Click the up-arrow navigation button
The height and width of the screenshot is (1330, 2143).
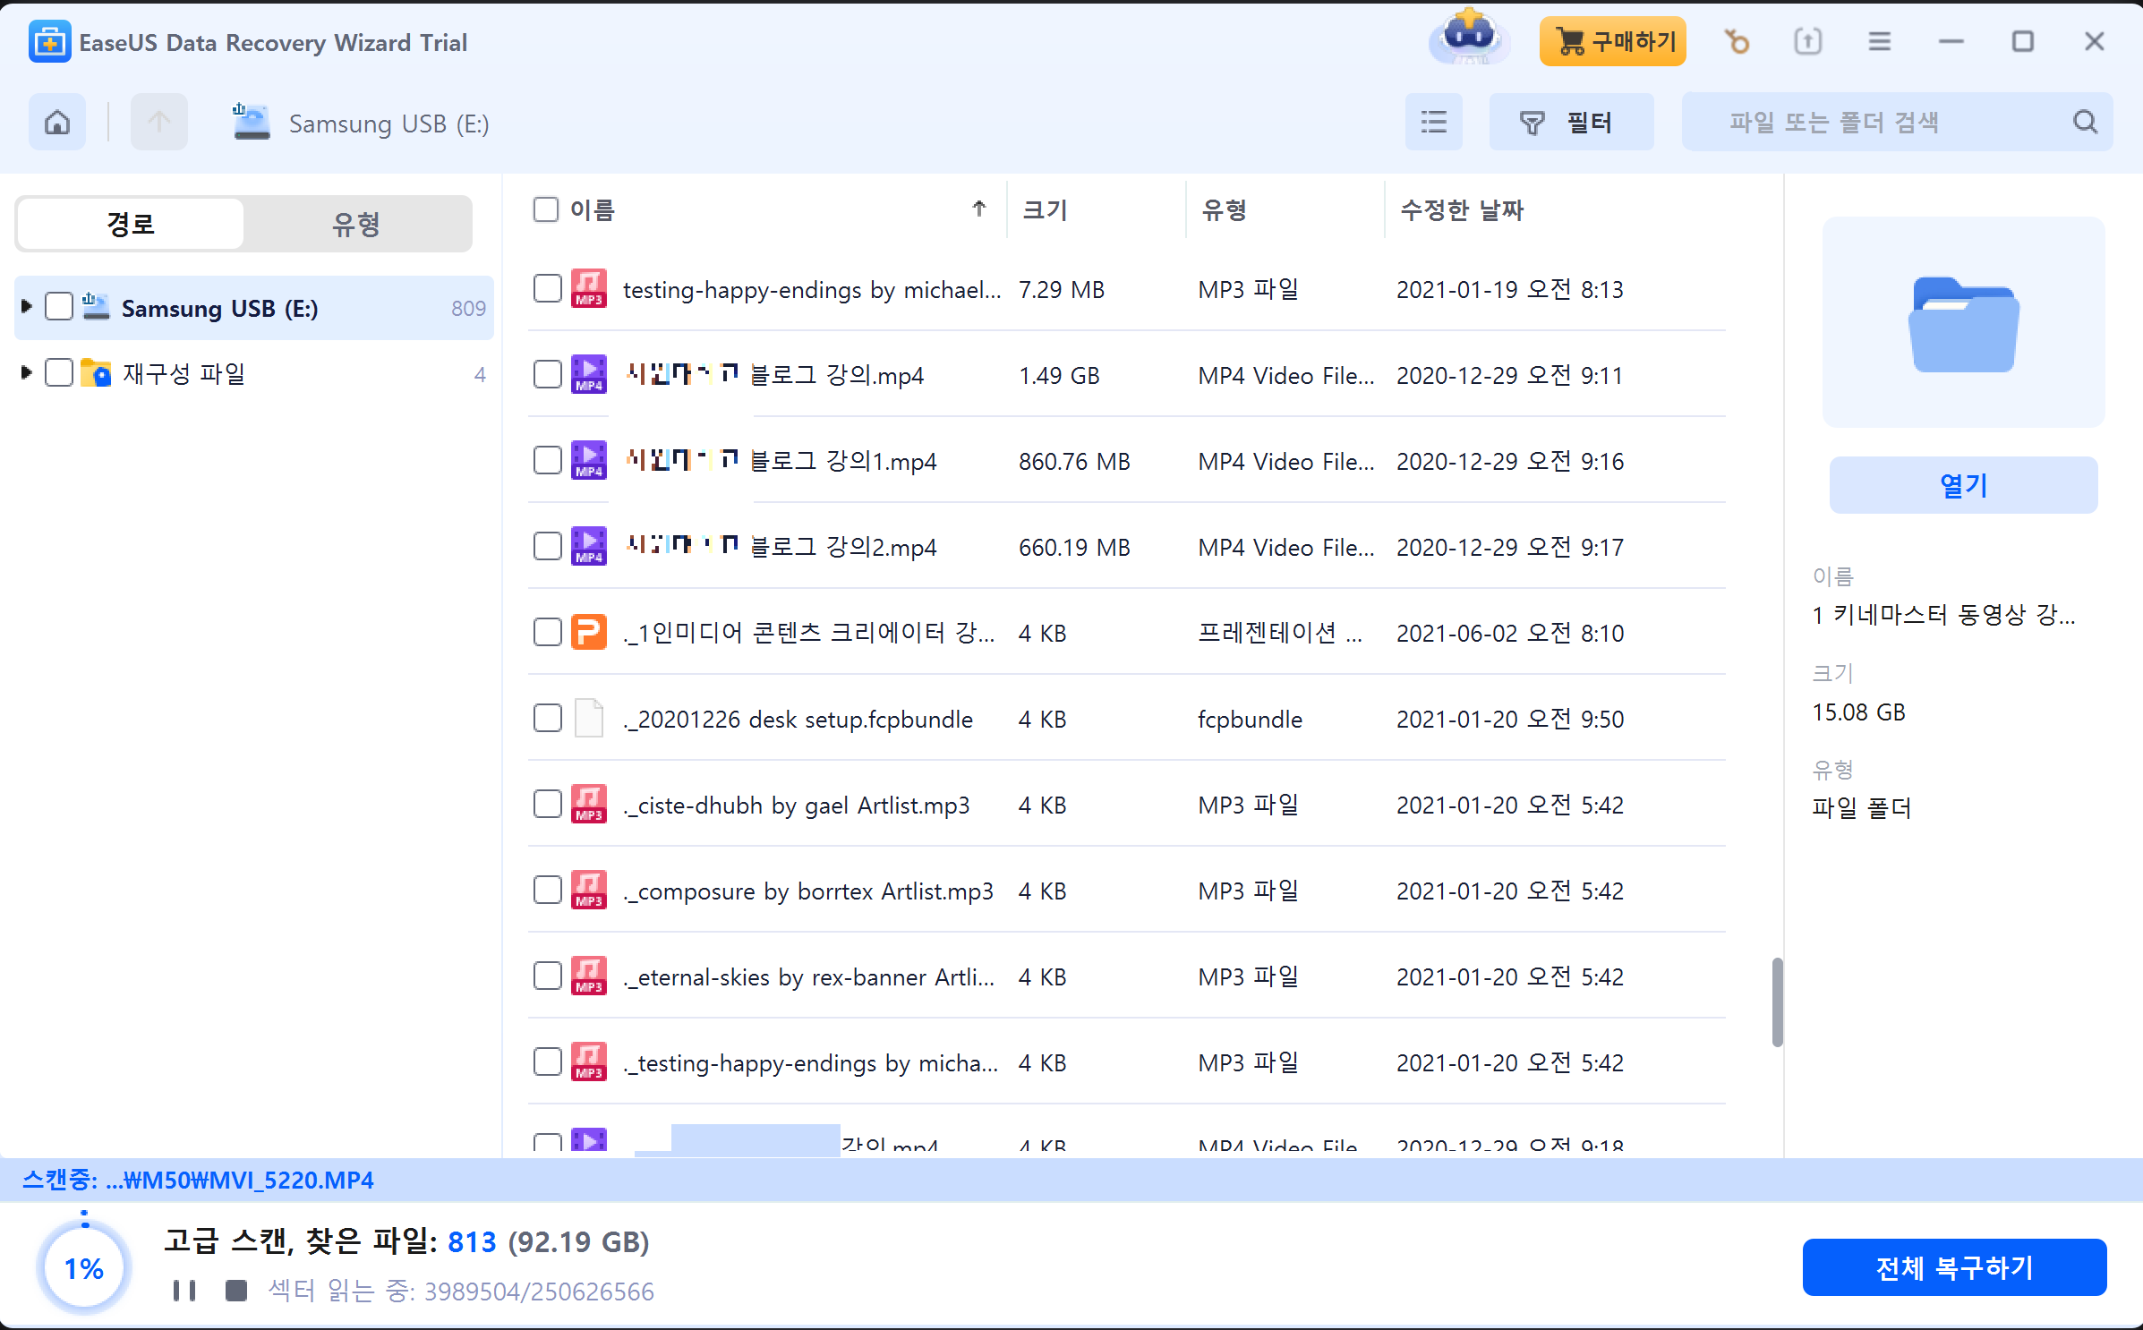coord(158,123)
